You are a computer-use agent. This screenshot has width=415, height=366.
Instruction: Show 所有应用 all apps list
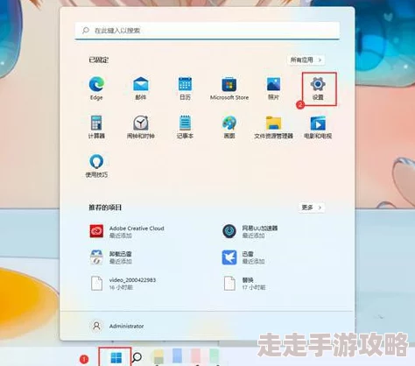[x=306, y=60]
